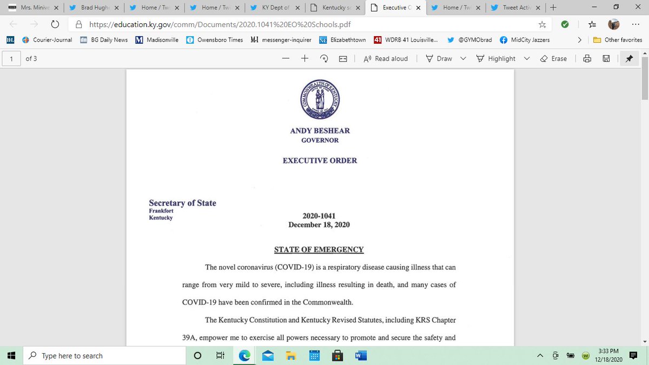Click the browser forward arrow

pos(34,24)
